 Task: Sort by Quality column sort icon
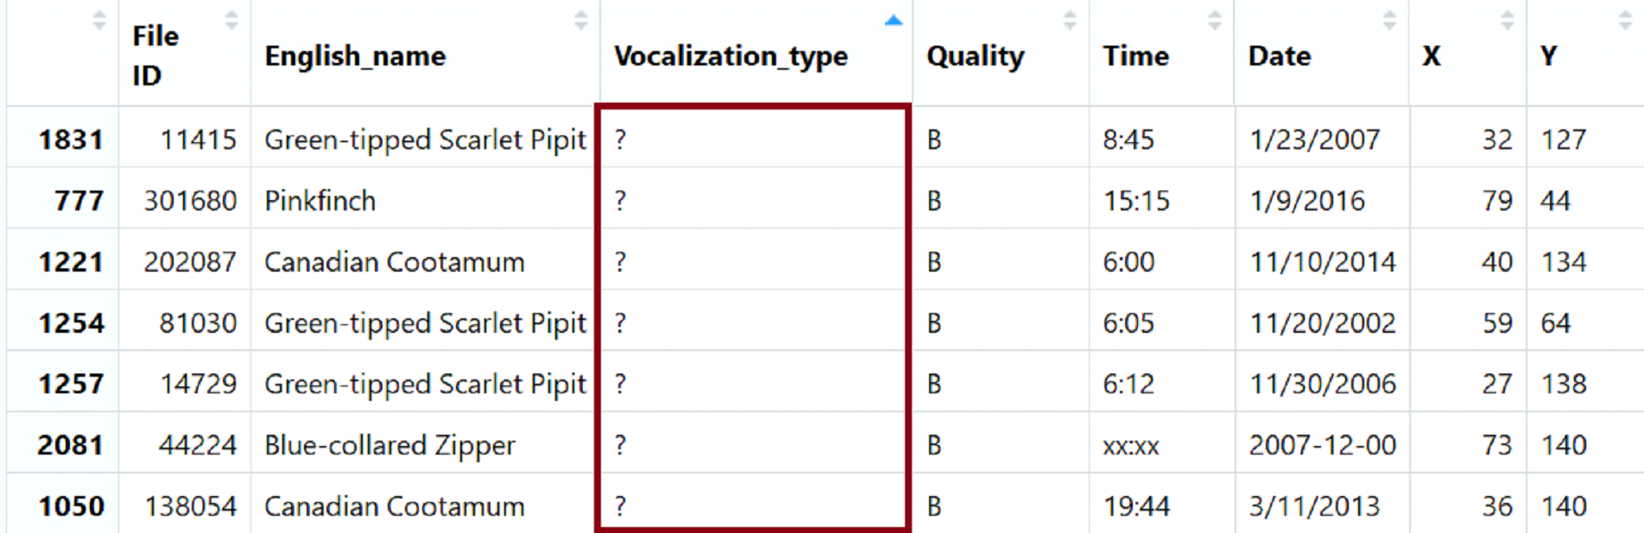pyautogui.click(x=1070, y=21)
